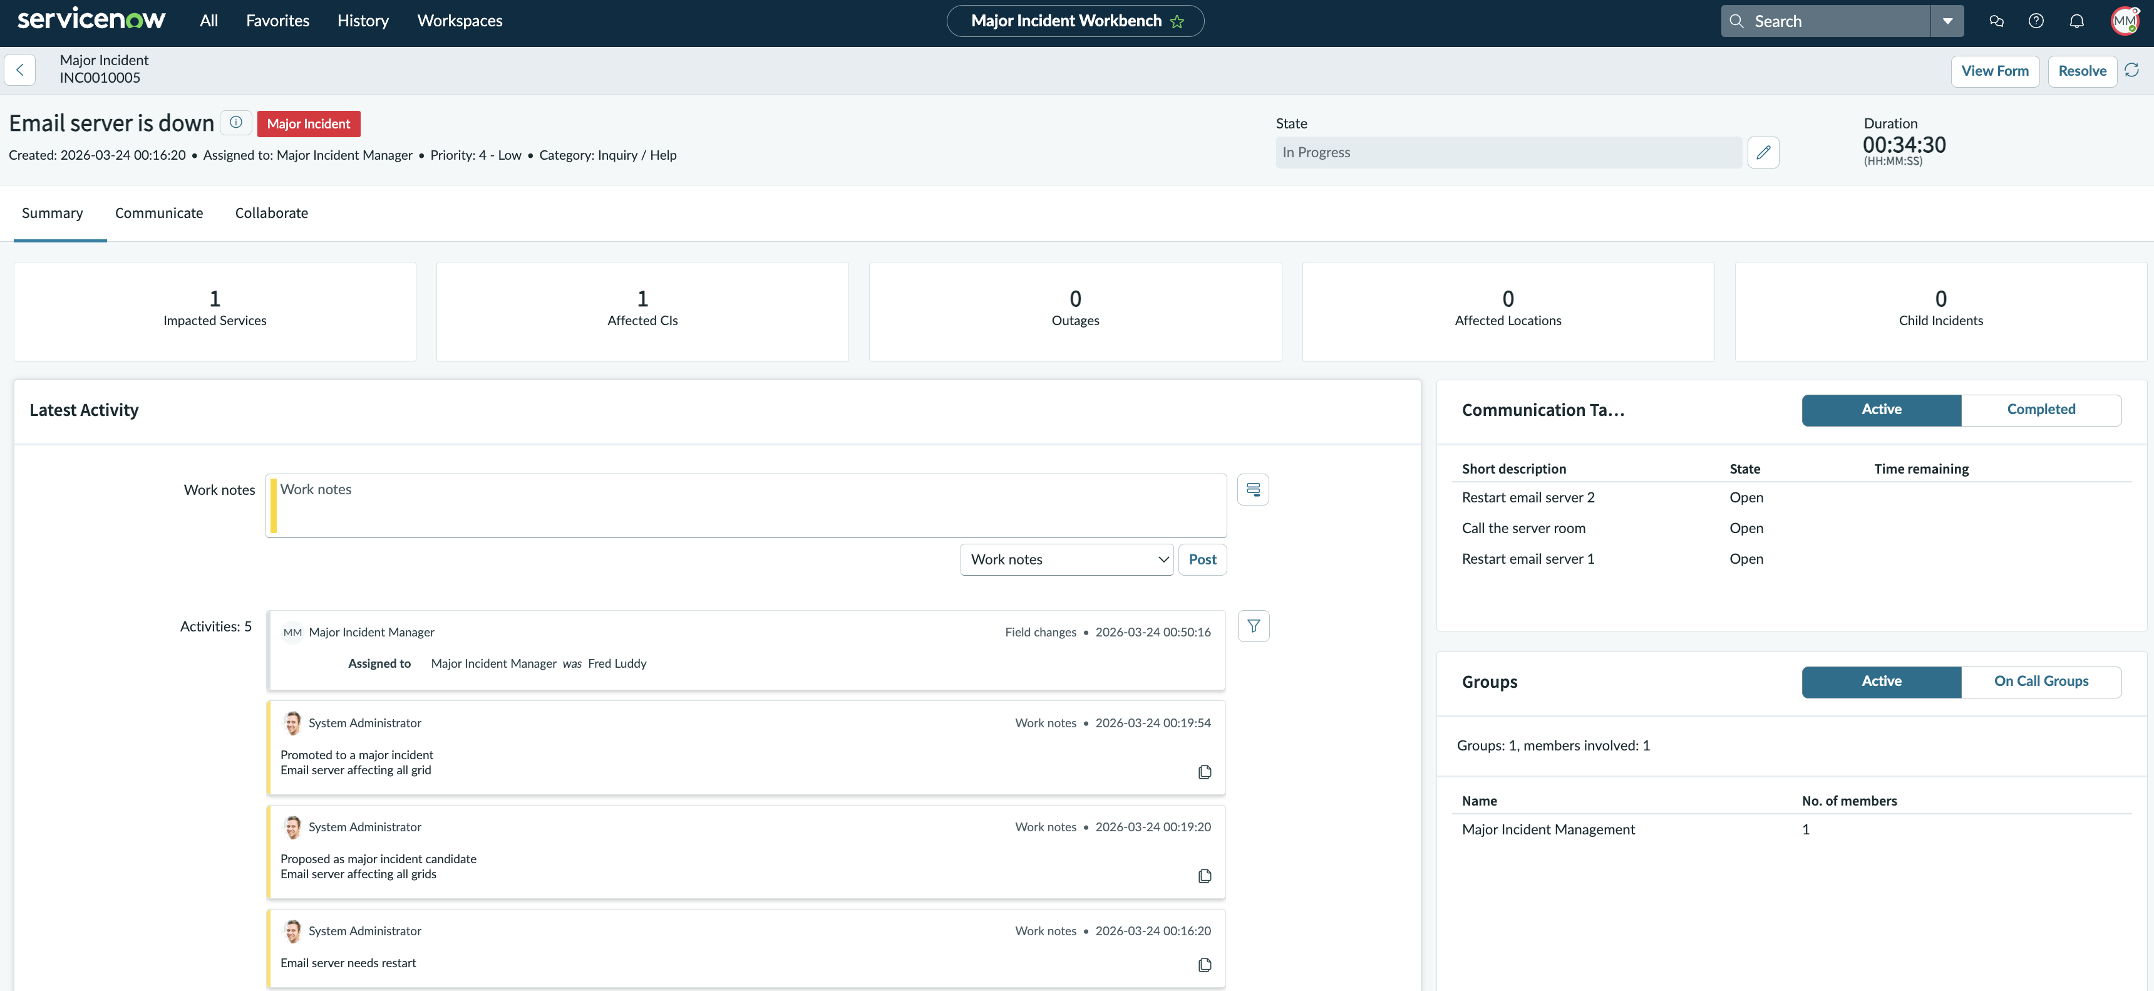
Task: Copy the 'Email server needs restart' note
Action: pyautogui.click(x=1205, y=965)
